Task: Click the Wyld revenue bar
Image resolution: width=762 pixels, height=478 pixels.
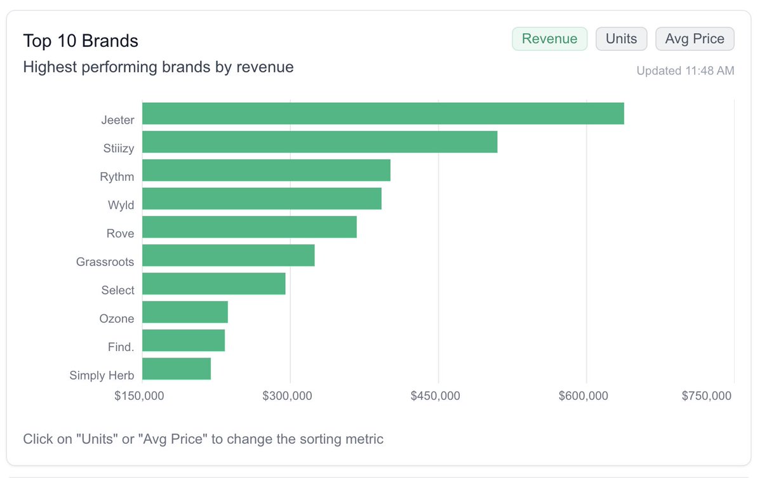Action: pyautogui.click(x=262, y=199)
